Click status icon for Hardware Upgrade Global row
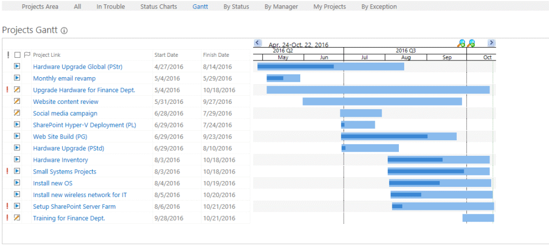This screenshot has width=549, height=249. tap(17, 66)
